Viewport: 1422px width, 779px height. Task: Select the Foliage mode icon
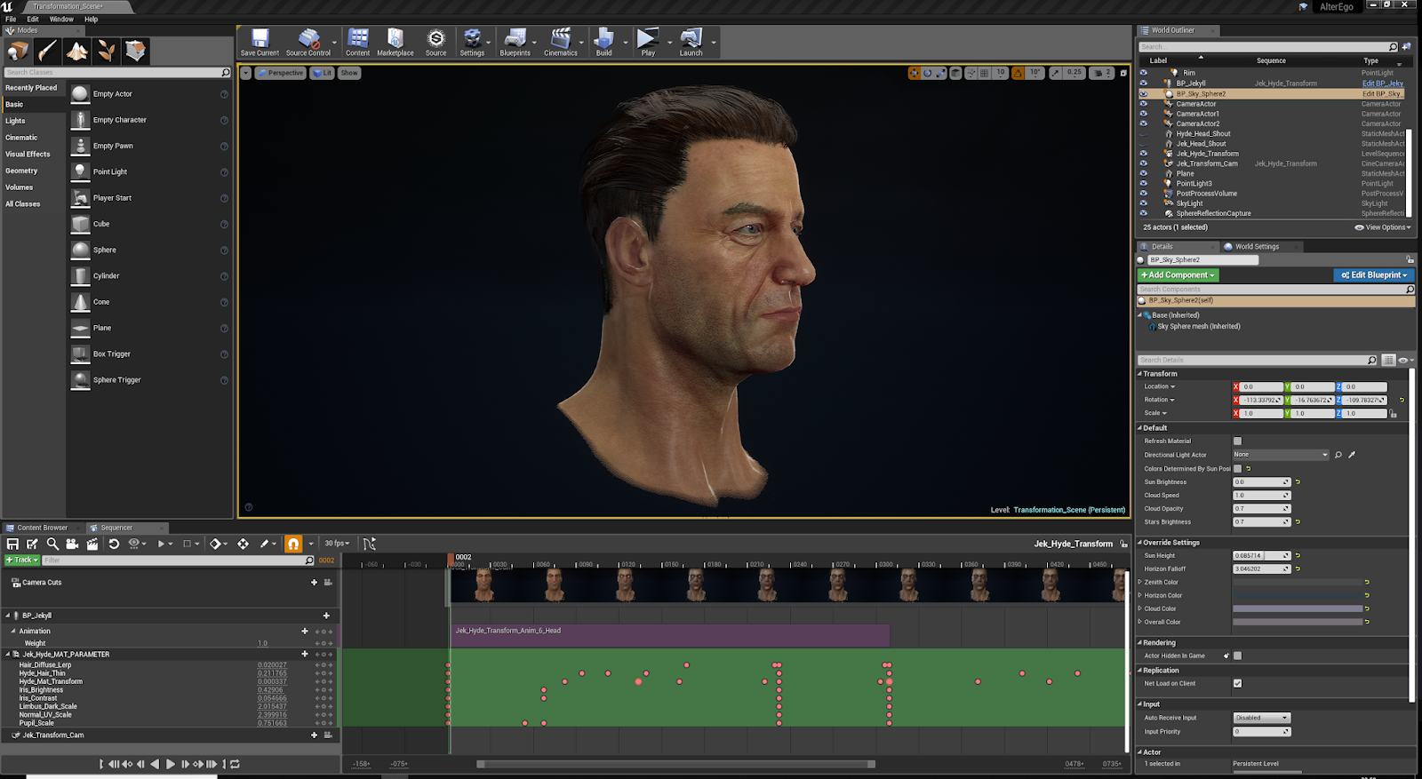[107, 52]
